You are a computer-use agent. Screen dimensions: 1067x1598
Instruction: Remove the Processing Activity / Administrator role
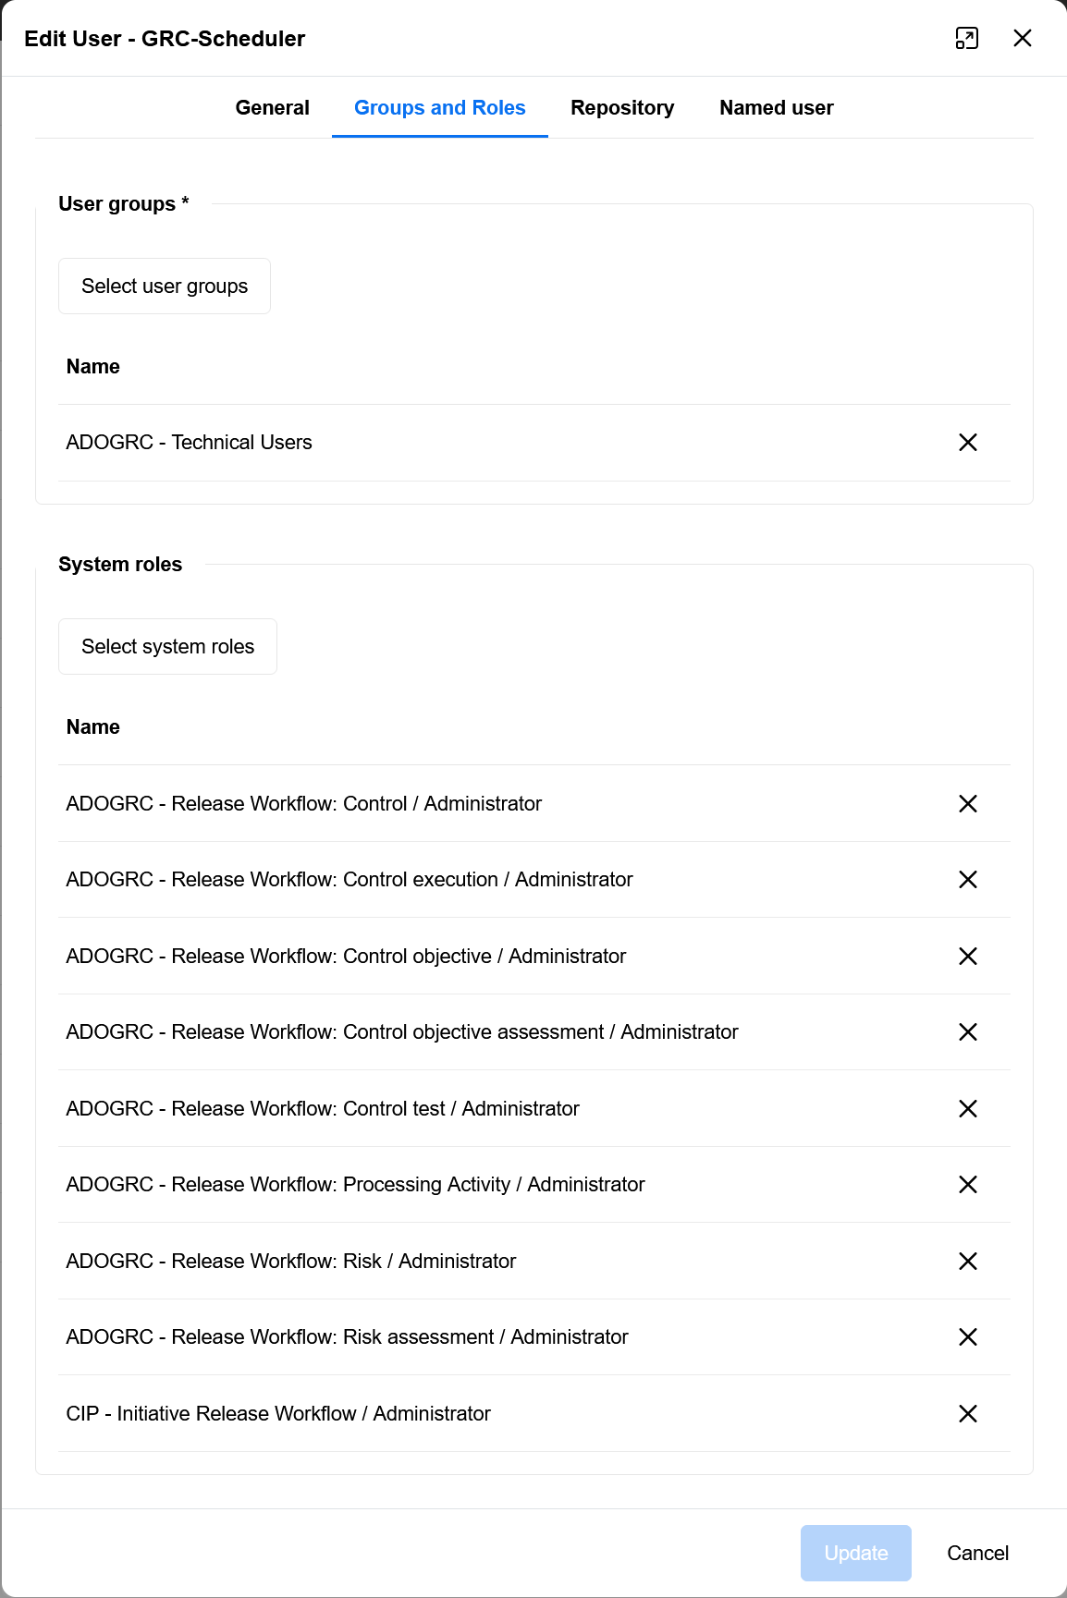(x=967, y=1184)
